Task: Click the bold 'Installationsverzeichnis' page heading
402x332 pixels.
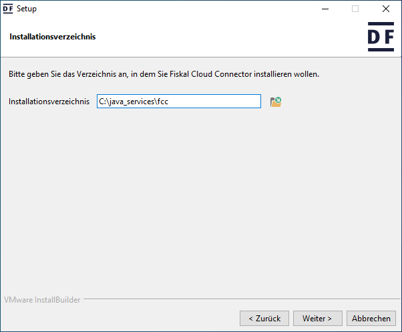Action: click(53, 37)
